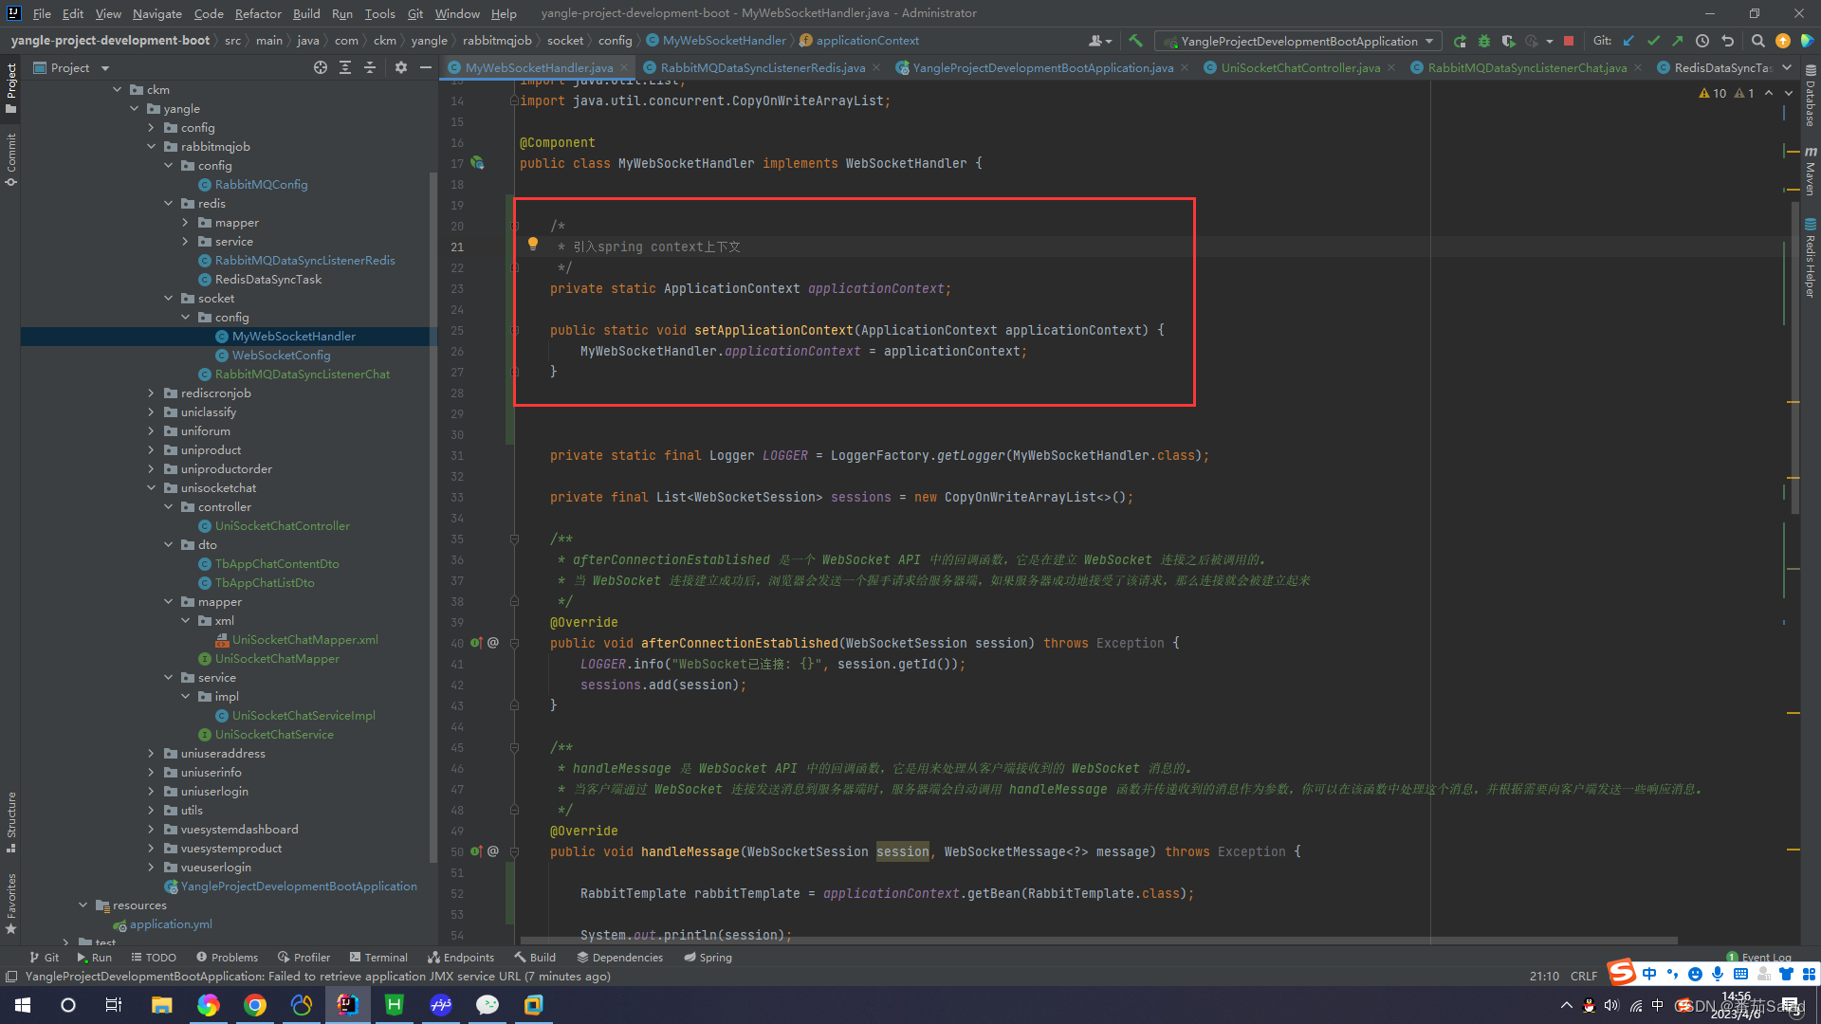This screenshot has width=1821, height=1024.
Task: Hide the Project tool window
Action: coord(426,67)
